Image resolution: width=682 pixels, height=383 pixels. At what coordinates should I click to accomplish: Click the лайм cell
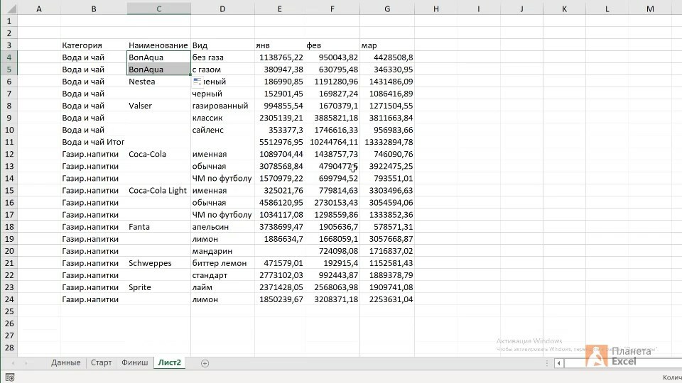point(222,287)
